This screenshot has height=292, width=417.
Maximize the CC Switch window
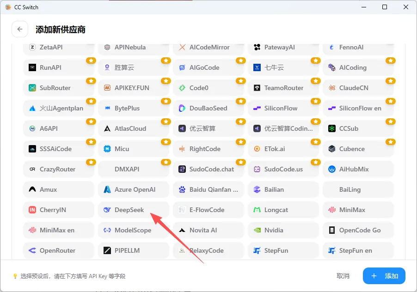click(385, 7)
